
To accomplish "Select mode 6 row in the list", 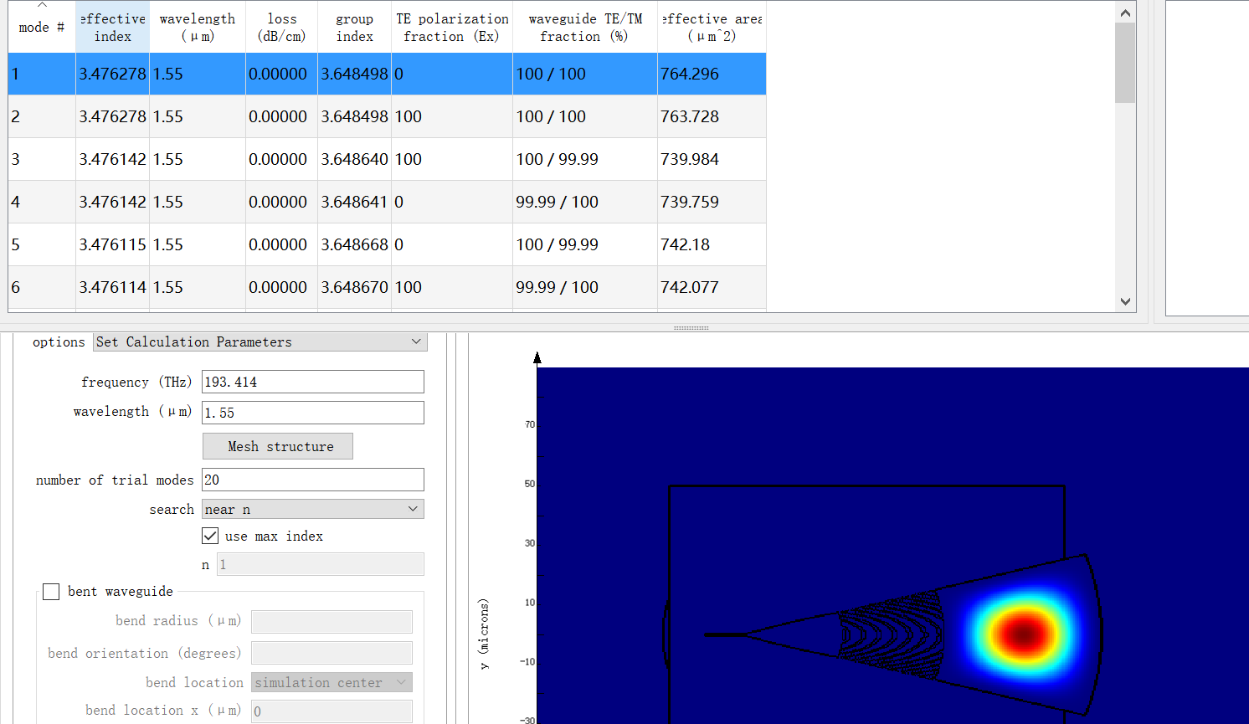I will coord(385,288).
